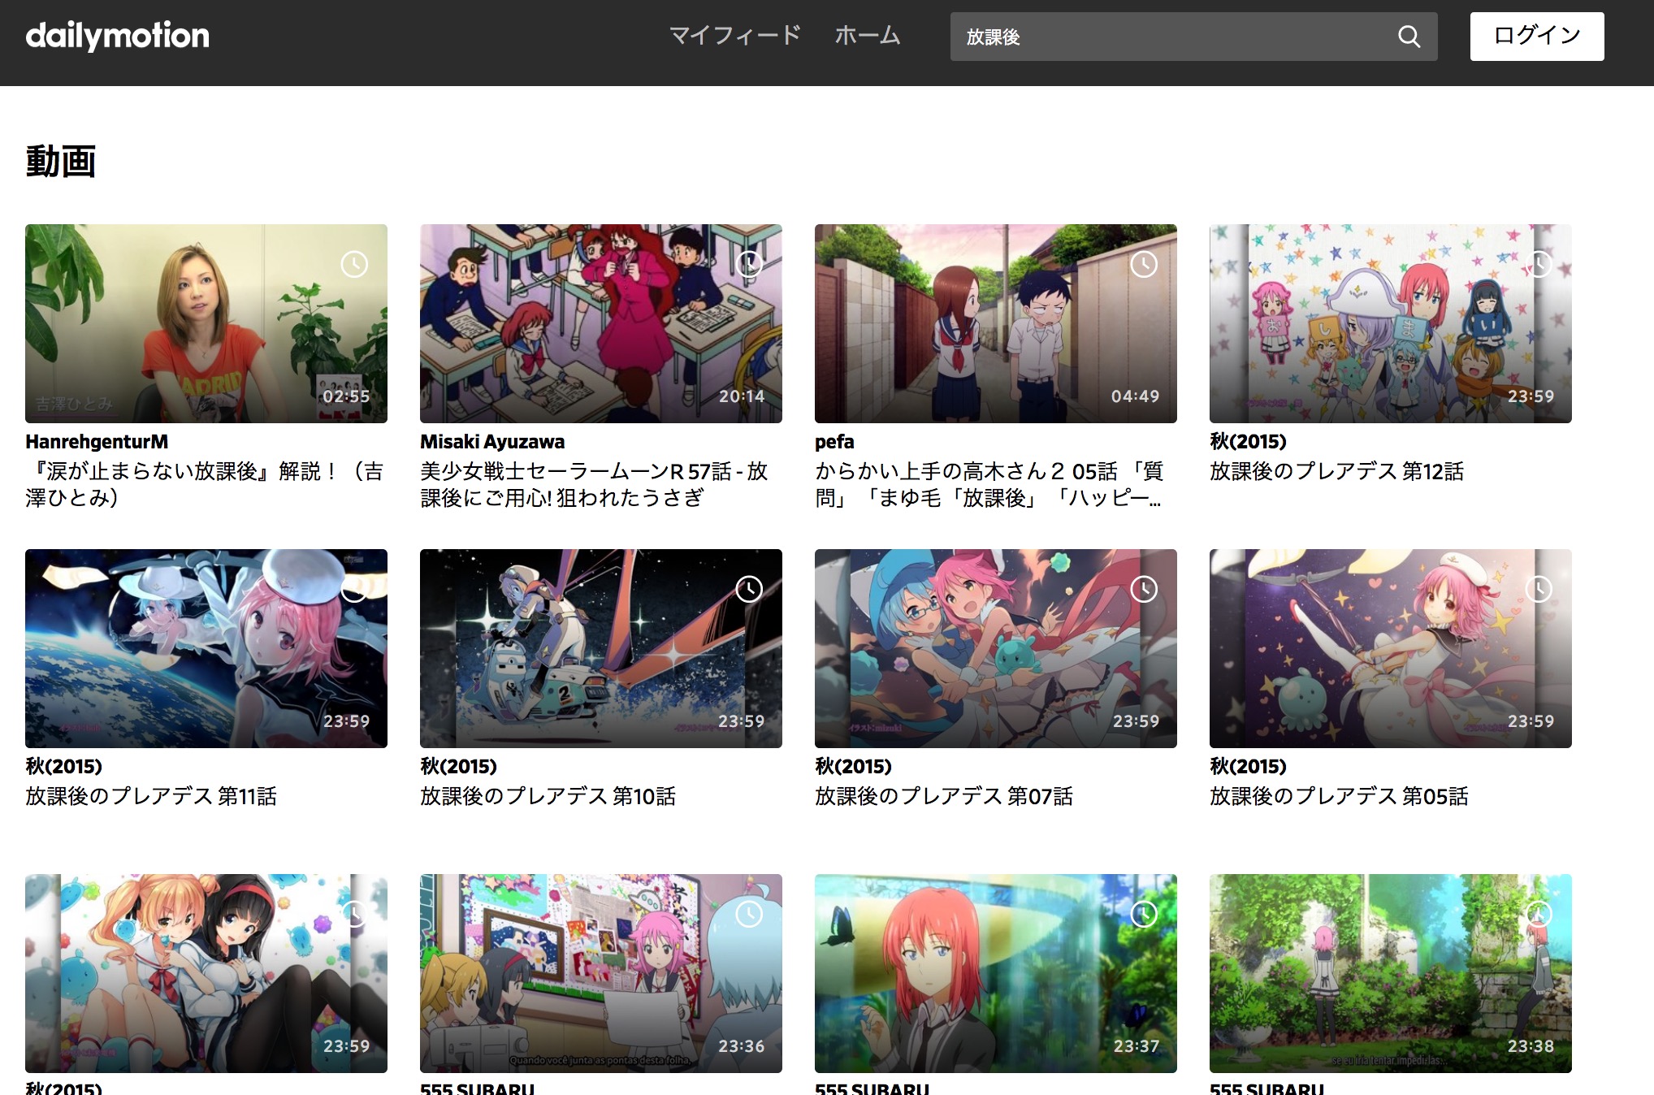This screenshot has height=1095, width=1654.
Task: Click watch later clock on セーラームーンR video
Action: coord(749,264)
